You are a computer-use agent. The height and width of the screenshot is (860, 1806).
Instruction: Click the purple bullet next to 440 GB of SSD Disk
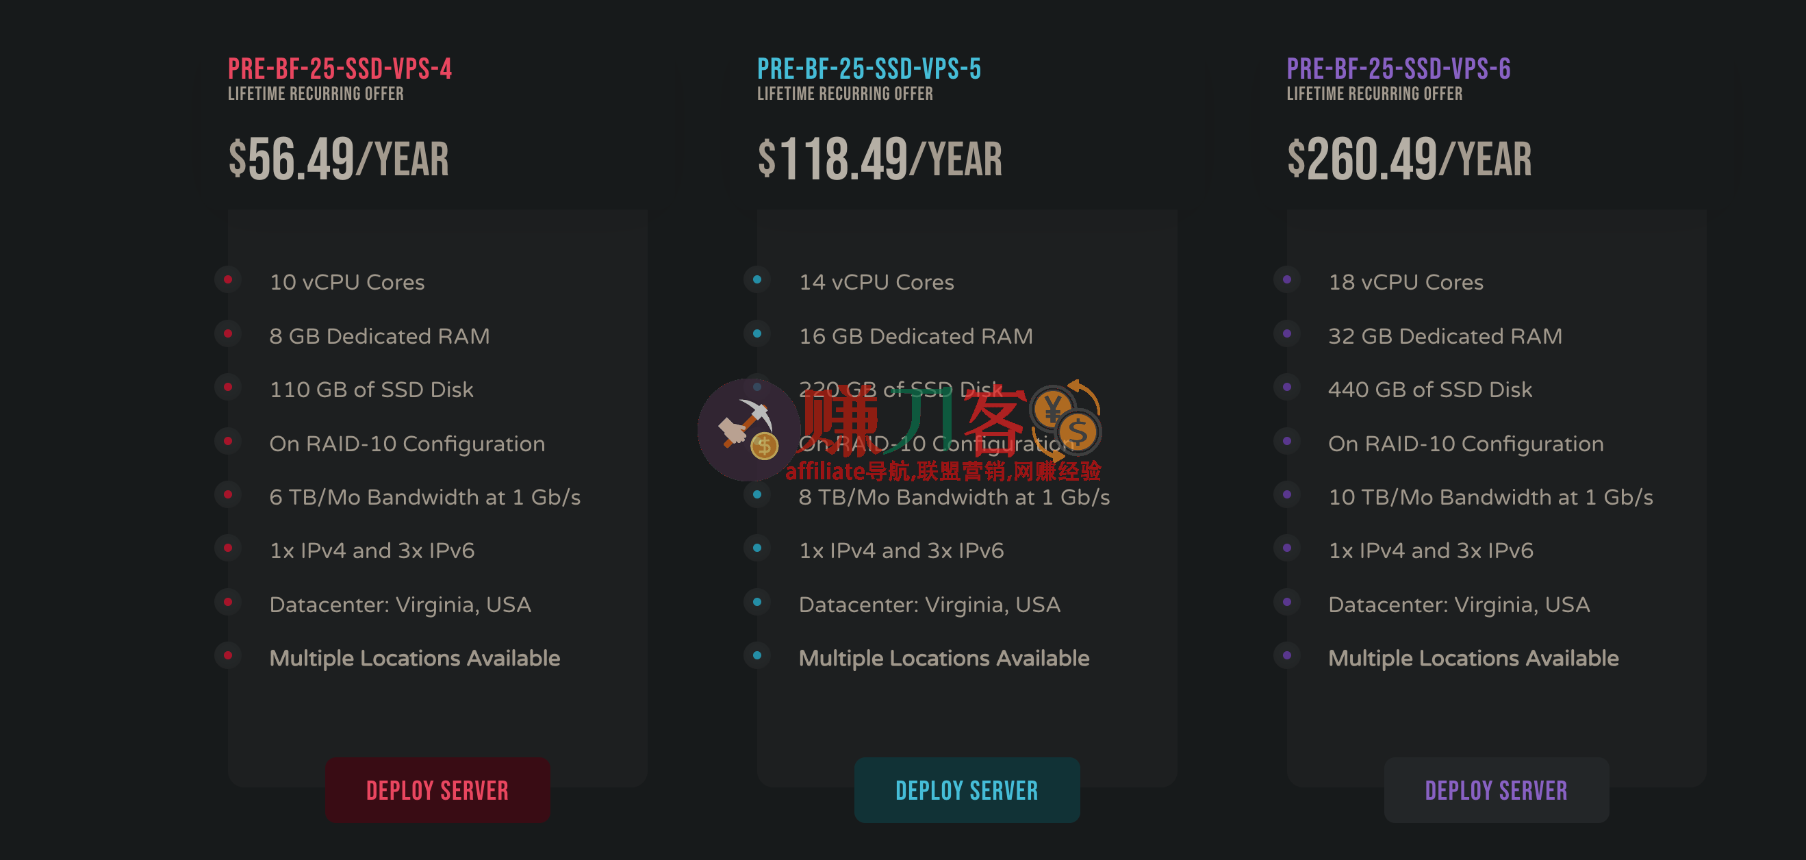point(1286,388)
